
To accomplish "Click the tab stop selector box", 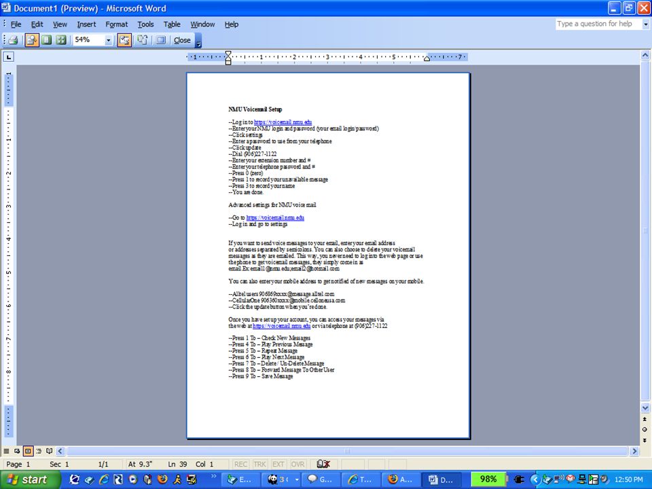I will tap(8, 56).
